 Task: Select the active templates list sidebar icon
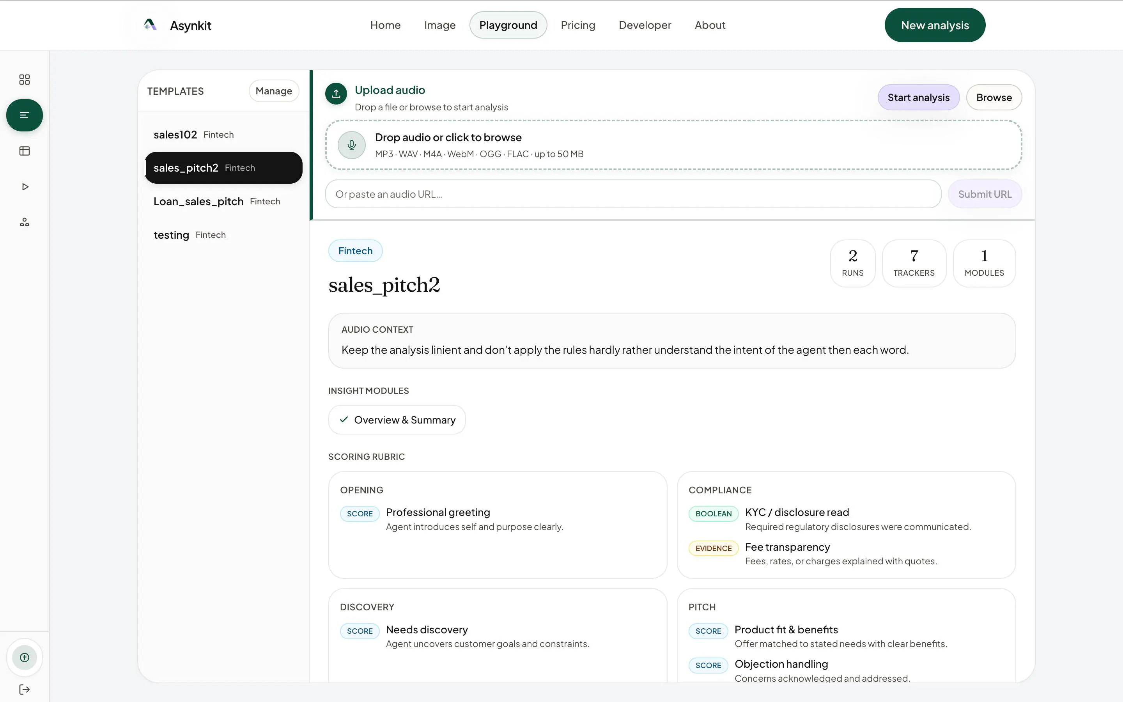click(25, 115)
